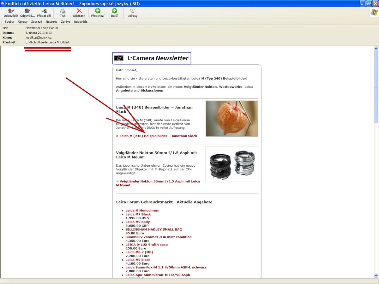
Task: Click the vertical scrollbar down arrow
Action: pos(376,275)
